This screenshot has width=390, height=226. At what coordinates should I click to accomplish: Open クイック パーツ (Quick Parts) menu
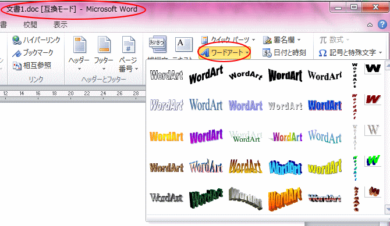(x=228, y=40)
